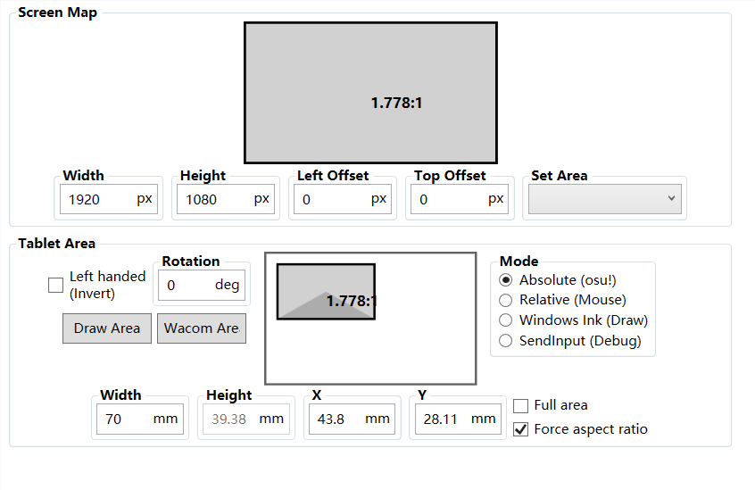
Task: Edit the tablet X position field
Action: pos(352,419)
